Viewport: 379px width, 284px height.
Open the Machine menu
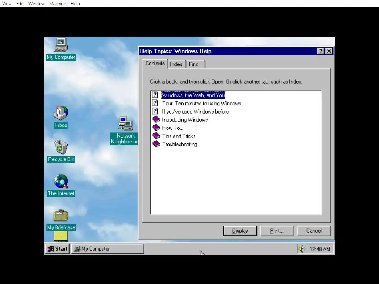57,4
